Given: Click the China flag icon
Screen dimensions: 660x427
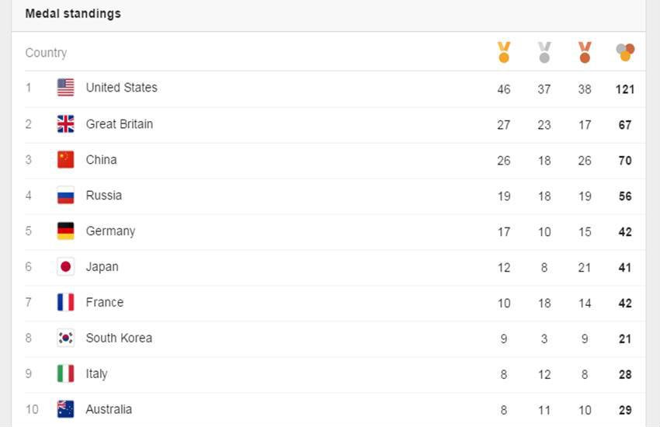Looking at the screenshot, I should pos(66,160).
